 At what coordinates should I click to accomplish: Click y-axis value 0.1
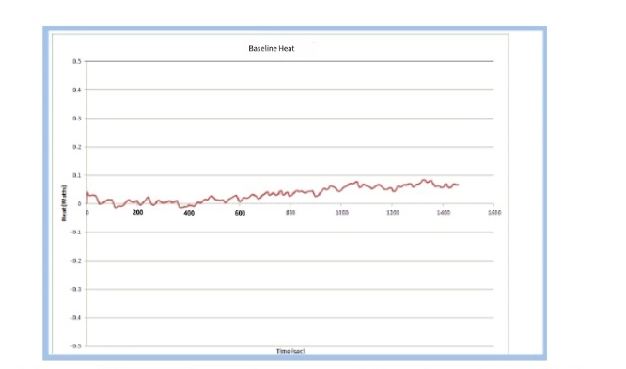point(77,175)
